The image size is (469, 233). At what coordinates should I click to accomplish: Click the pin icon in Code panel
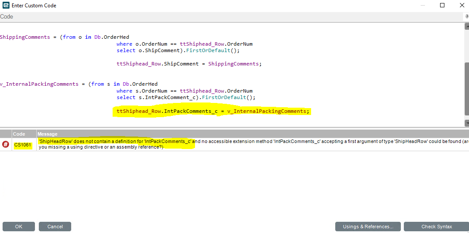click(x=466, y=17)
